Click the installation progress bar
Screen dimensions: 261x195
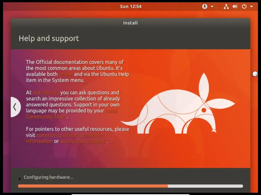tap(130, 186)
